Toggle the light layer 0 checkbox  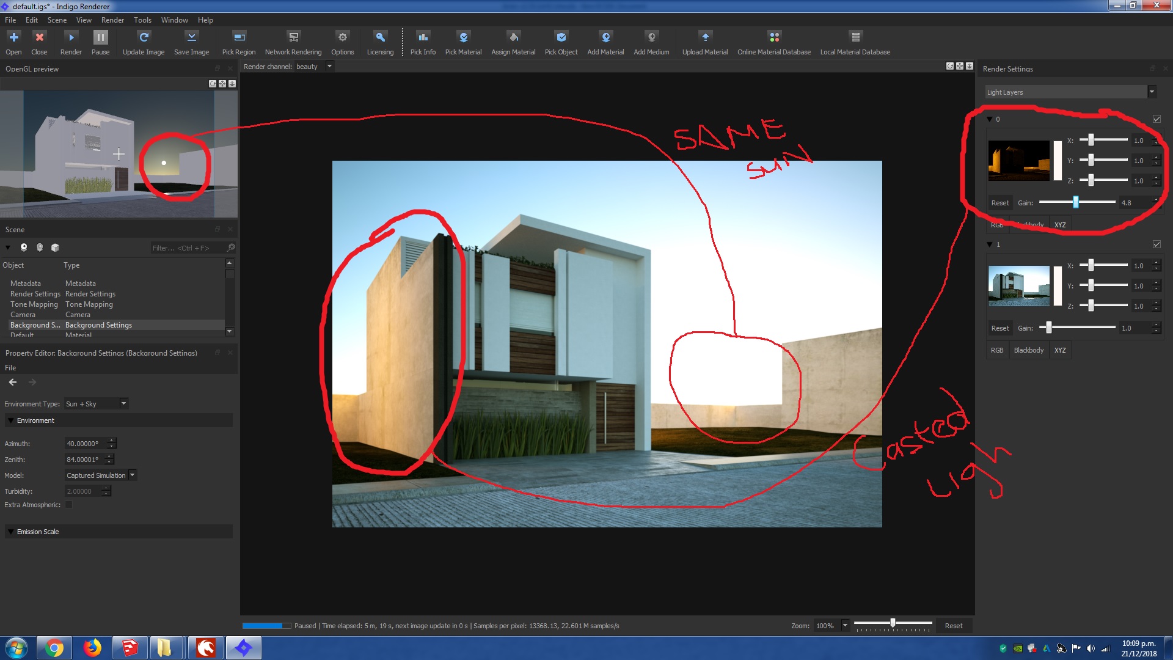click(x=1157, y=119)
